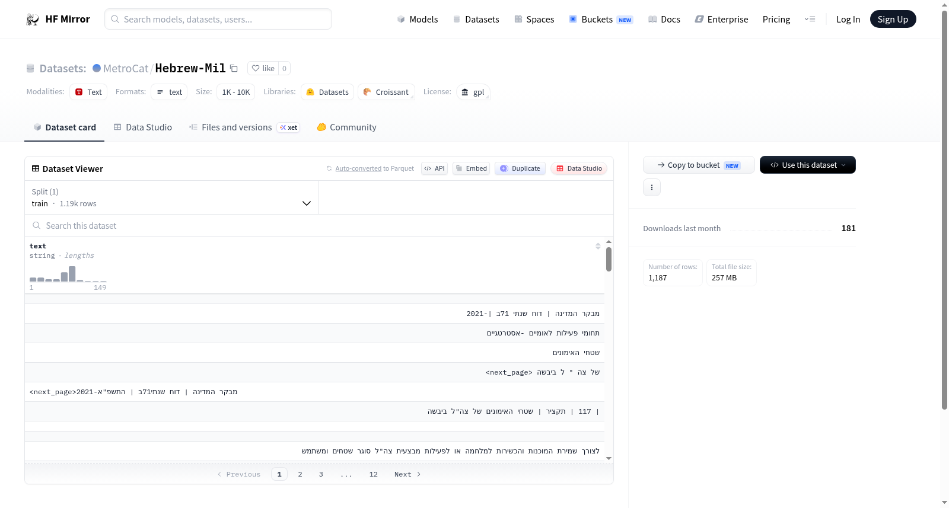Copy dataset name using copy icon
The height and width of the screenshot is (508, 949).
(234, 68)
